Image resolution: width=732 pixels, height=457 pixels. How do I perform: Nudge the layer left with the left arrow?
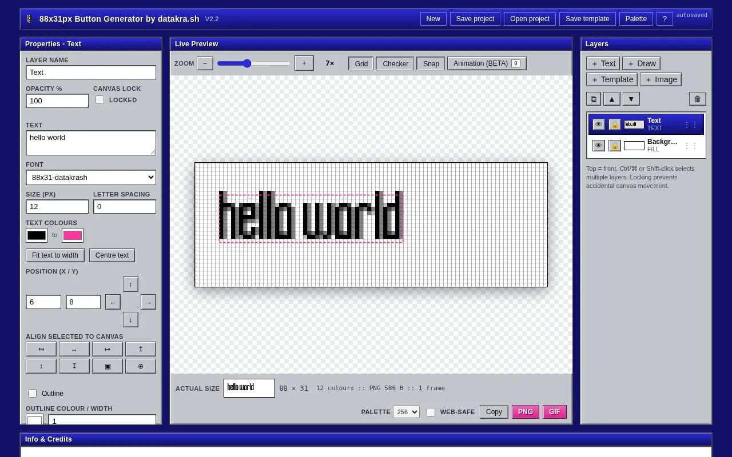point(113,302)
